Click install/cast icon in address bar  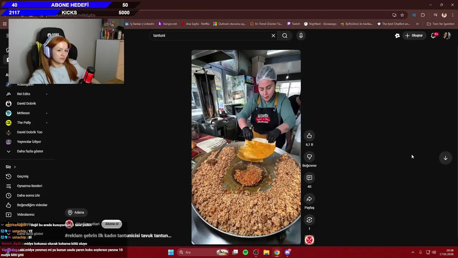pos(394,15)
